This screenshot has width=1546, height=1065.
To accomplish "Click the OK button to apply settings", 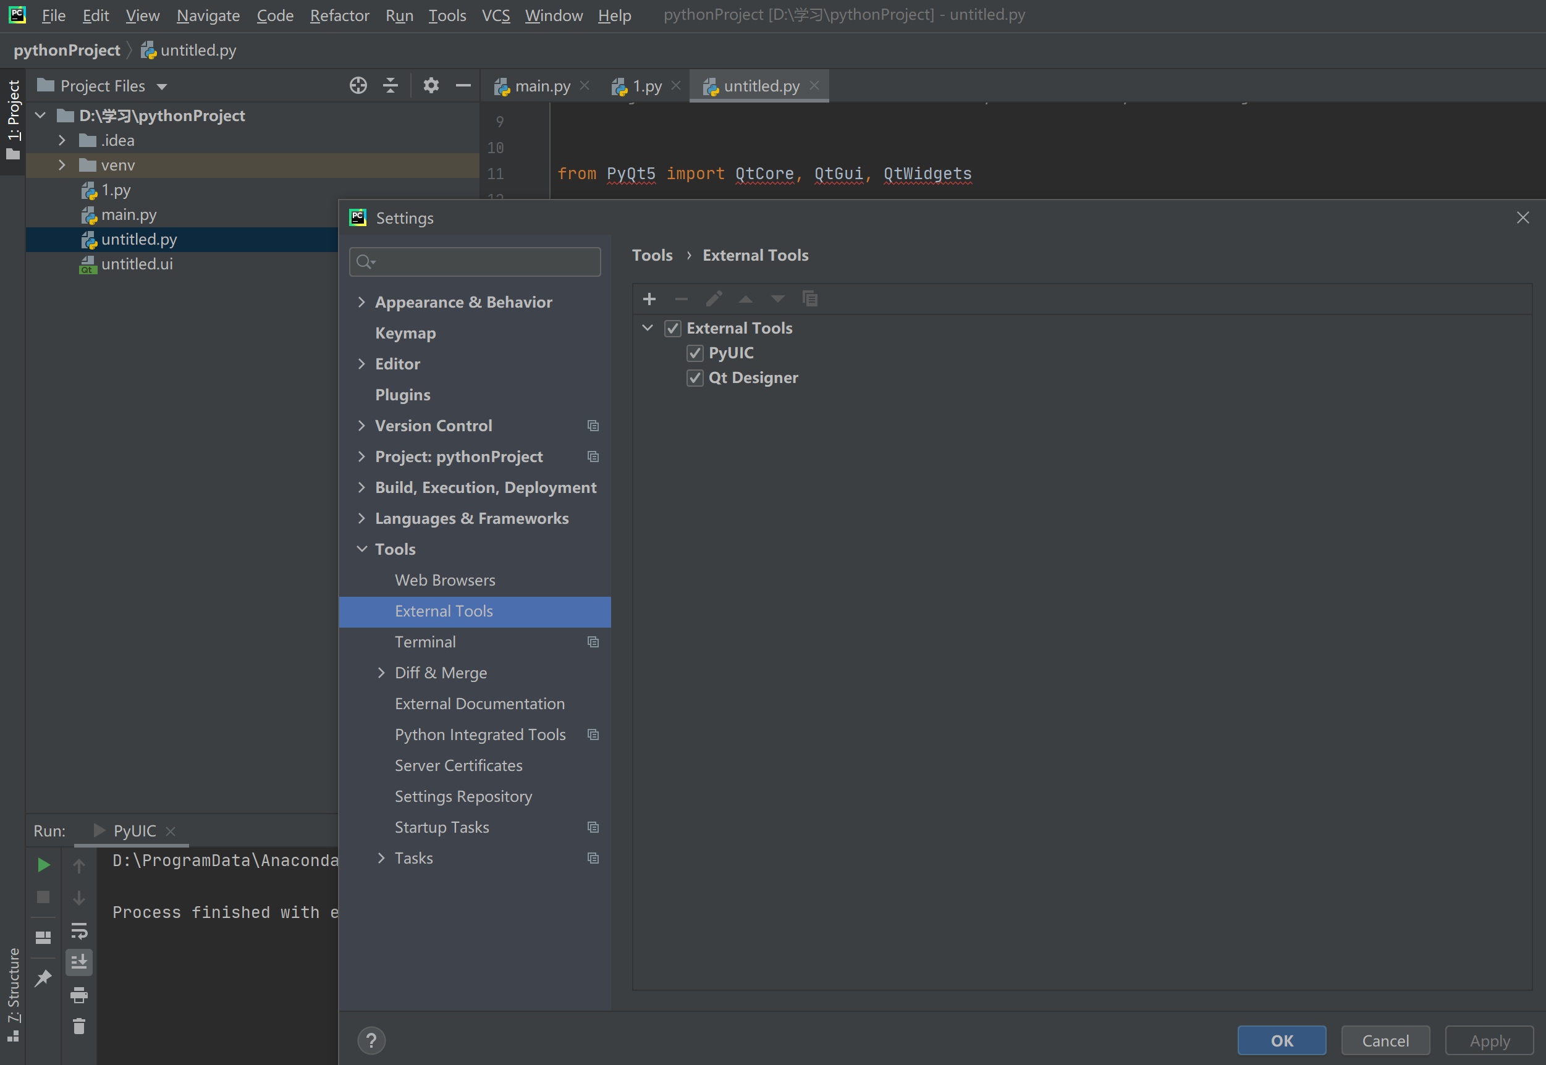I will 1282,1040.
